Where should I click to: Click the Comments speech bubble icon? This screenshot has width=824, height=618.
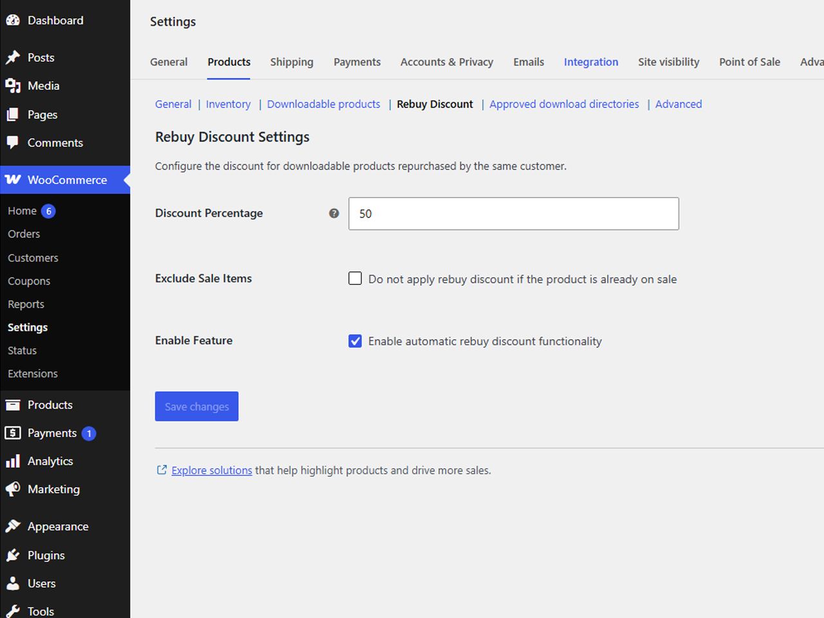click(13, 143)
